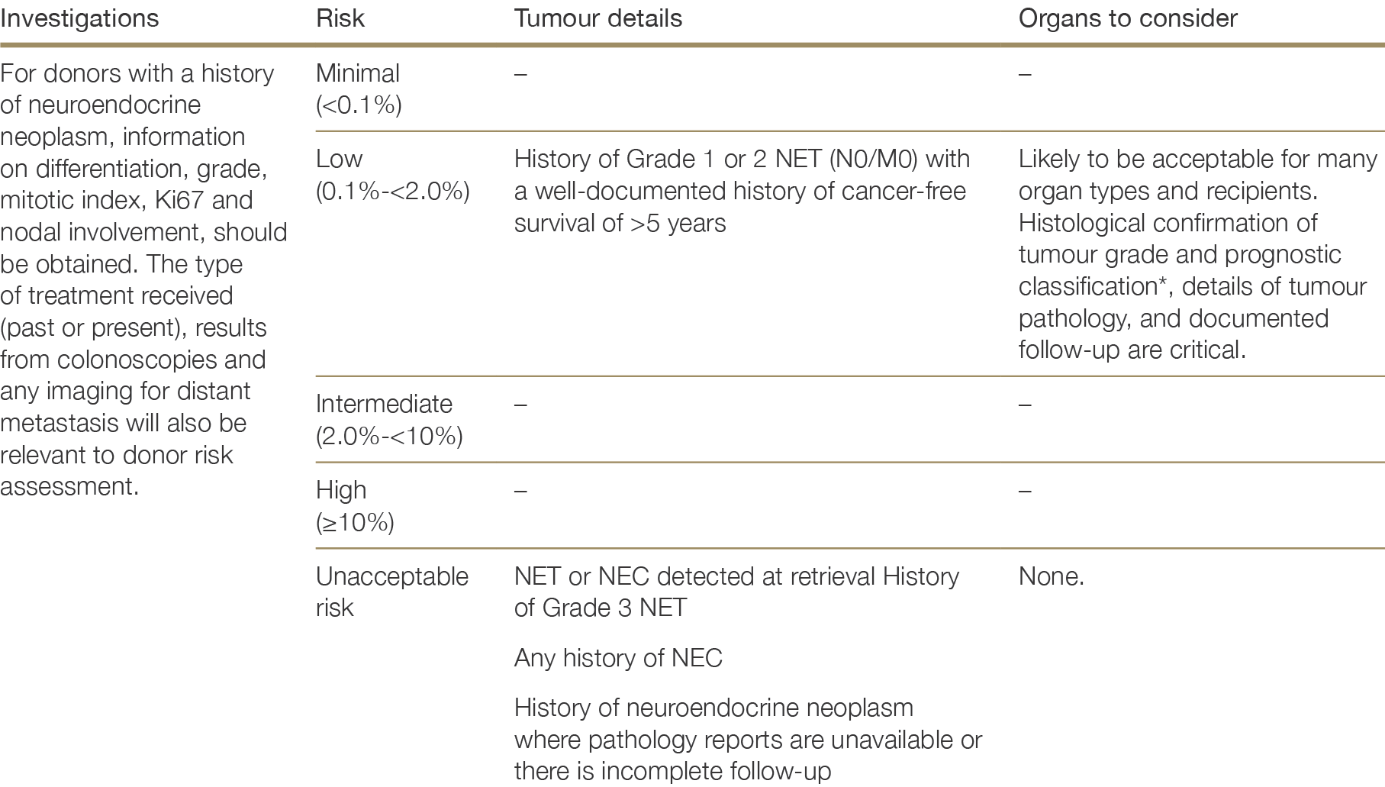This screenshot has width=1385, height=787.
Task: Click the Low (0.1%-<2.0%) risk cell
Action: (x=392, y=175)
